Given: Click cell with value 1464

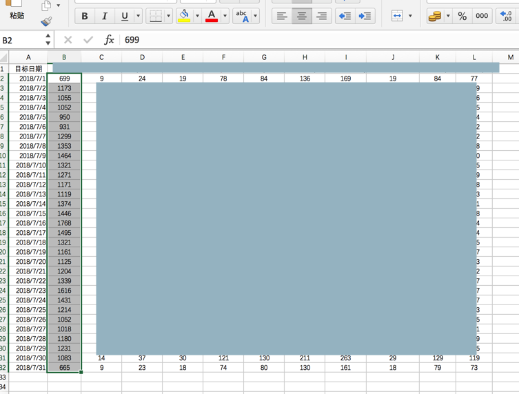Looking at the screenshot, I should coord(64,156).
